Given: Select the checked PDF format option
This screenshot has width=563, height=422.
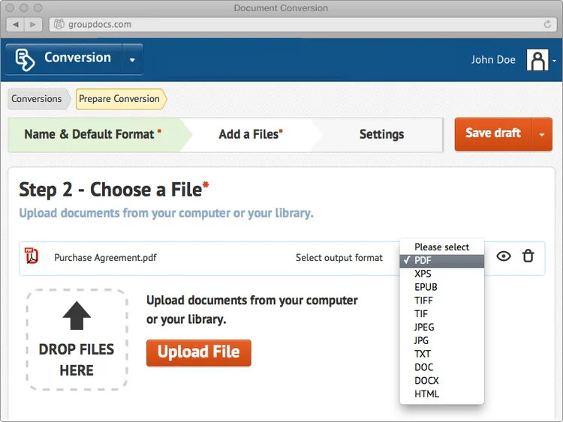Looking at the screenshot, I should (441, 261).
